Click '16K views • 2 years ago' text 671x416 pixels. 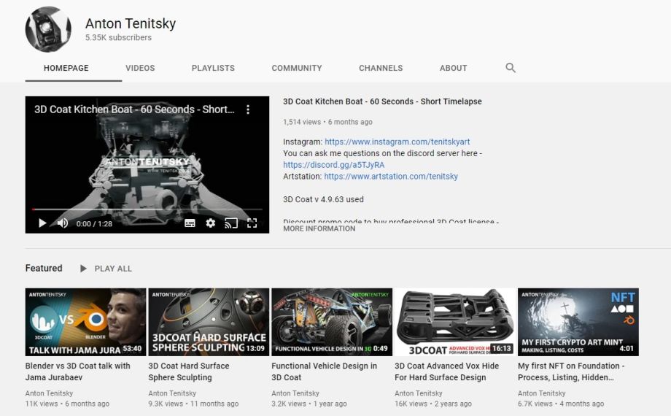(x=433, y=404)
